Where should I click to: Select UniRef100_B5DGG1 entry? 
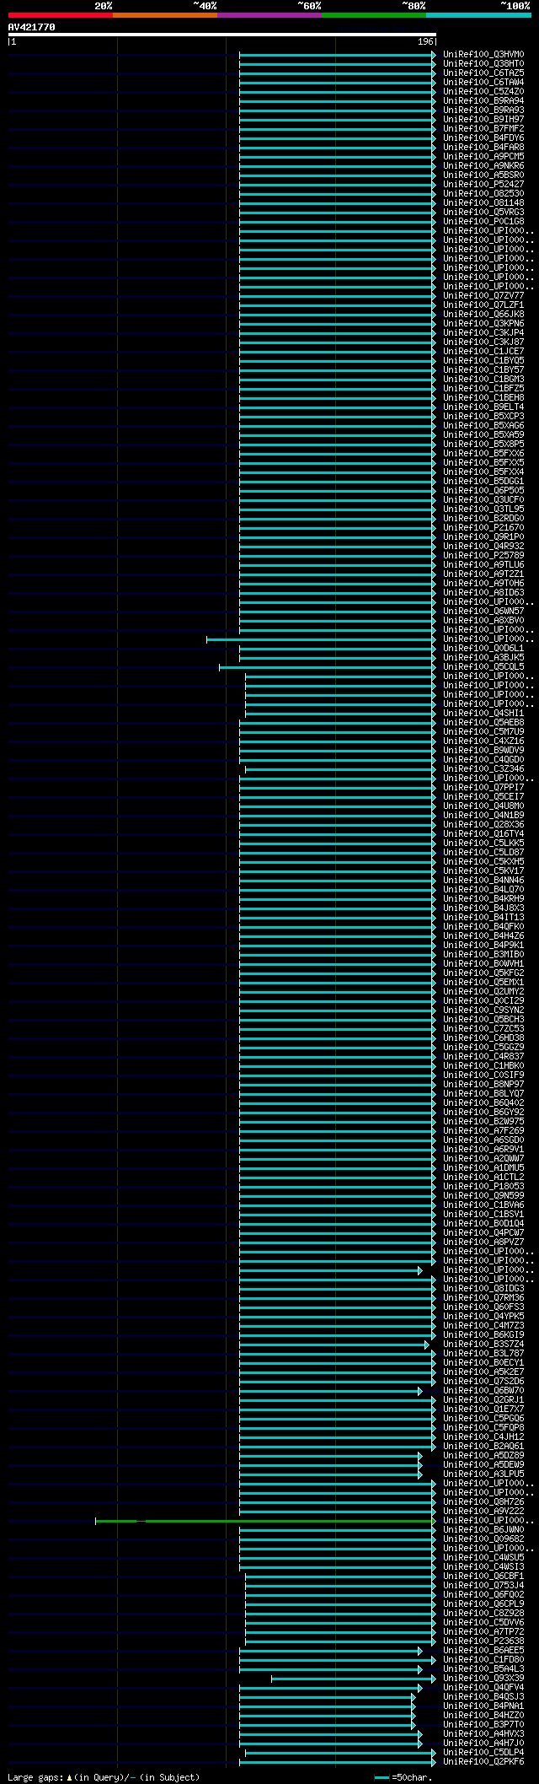[483, 482]
